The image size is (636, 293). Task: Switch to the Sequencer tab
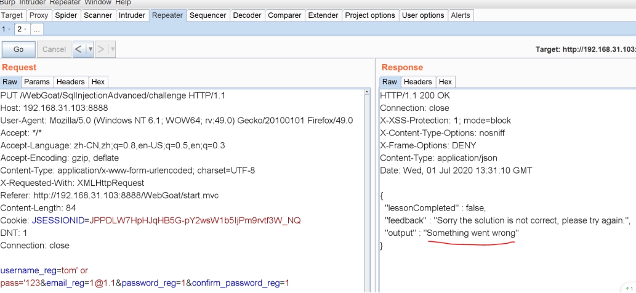207,15
